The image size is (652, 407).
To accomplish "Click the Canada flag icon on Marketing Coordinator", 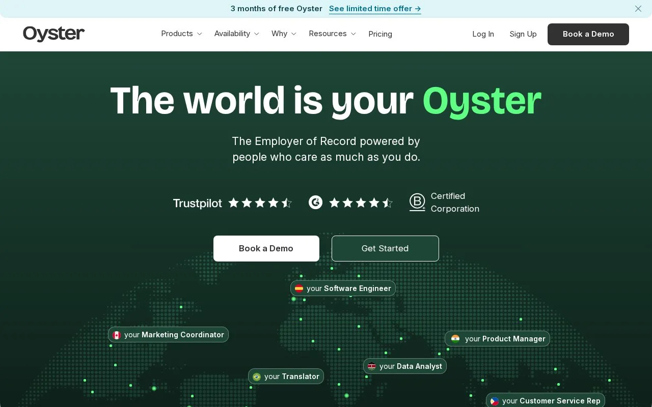I will (x=117, y=335).
